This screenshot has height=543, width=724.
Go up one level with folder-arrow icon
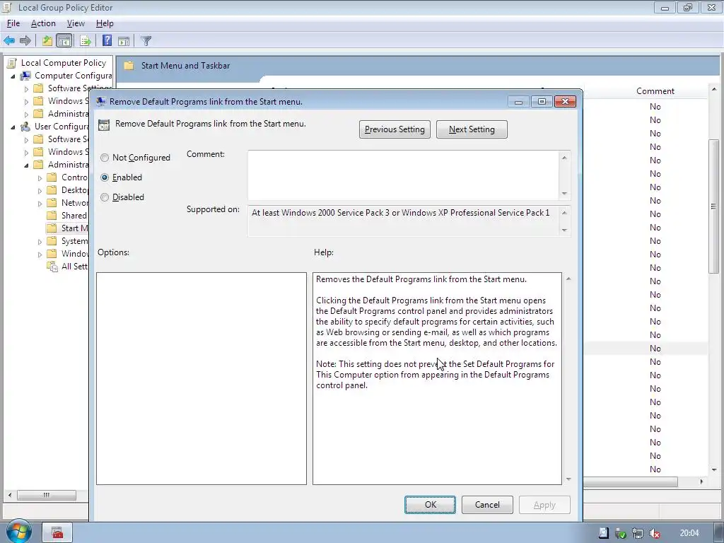coord(47,40)
